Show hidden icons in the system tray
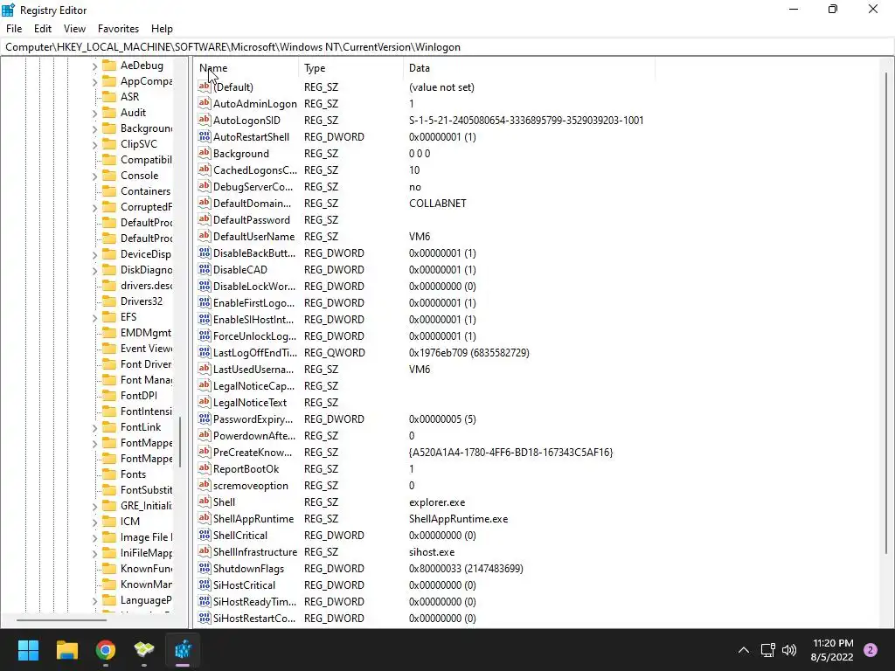 tap(743, 650)
